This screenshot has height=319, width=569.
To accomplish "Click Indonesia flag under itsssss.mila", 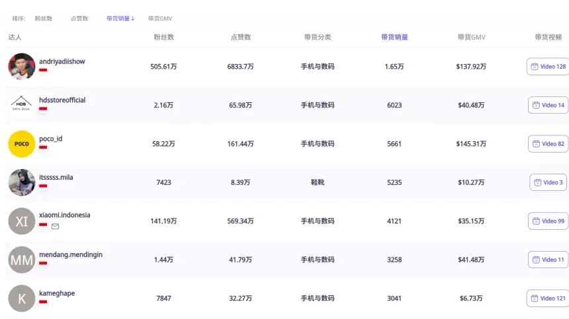I will 43,186.
